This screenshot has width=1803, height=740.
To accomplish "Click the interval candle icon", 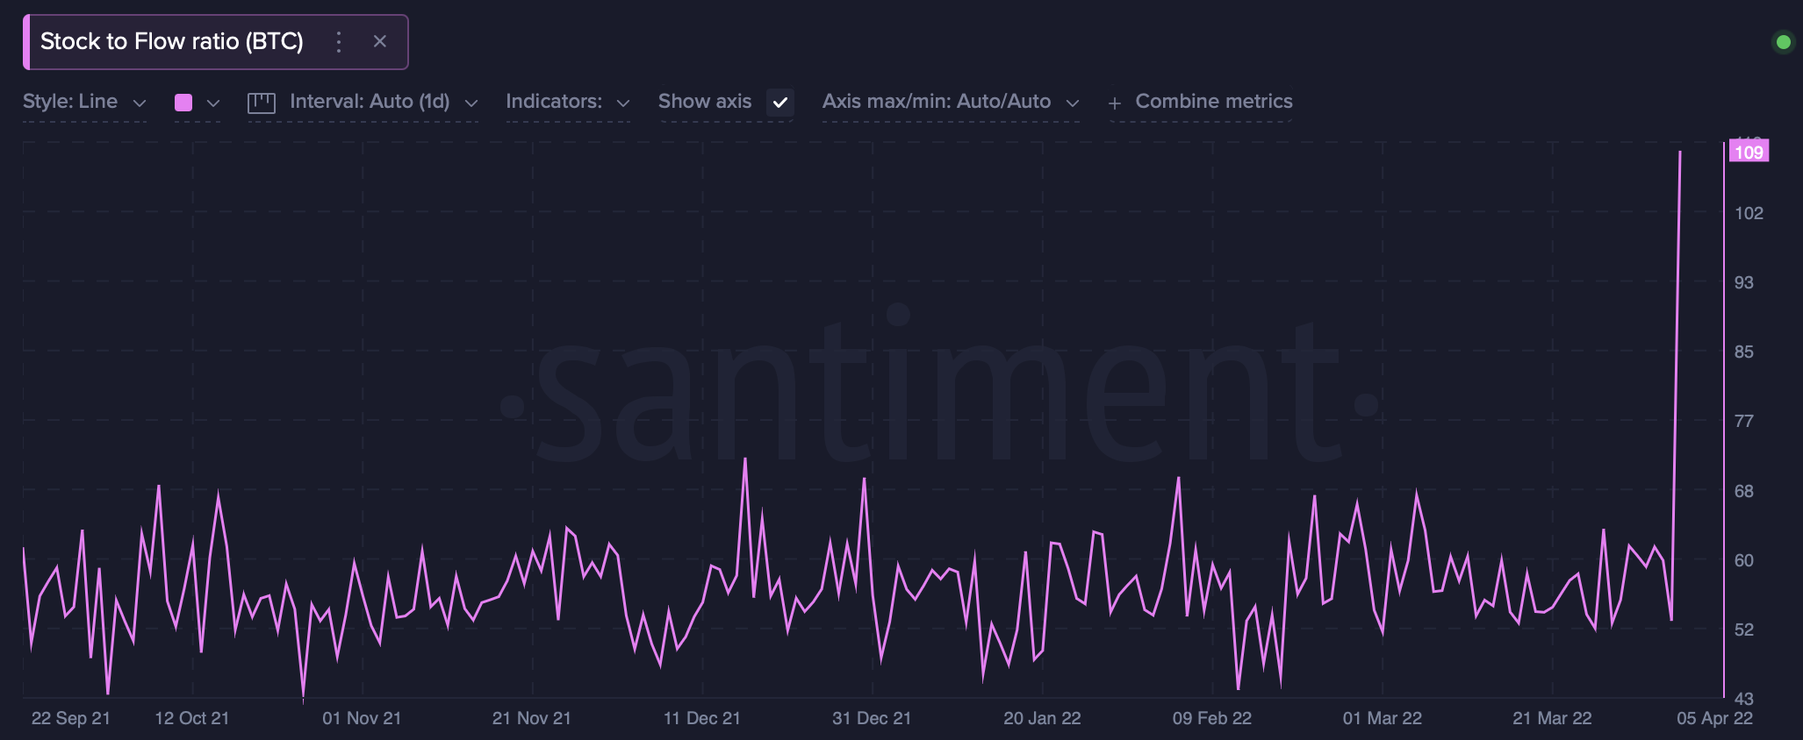I will (x=262, y=103).
